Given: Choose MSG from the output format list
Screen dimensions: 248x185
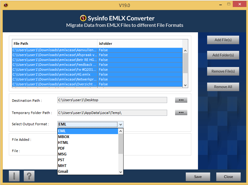Looking at the screenshot, I should coord(88,154).
